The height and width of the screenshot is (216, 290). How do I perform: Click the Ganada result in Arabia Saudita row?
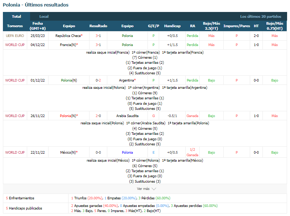192,116
